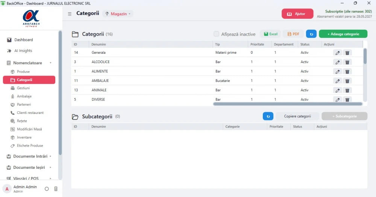Edit the ALCOOLICE category row
376x197 pixels.
click(337, 62)
